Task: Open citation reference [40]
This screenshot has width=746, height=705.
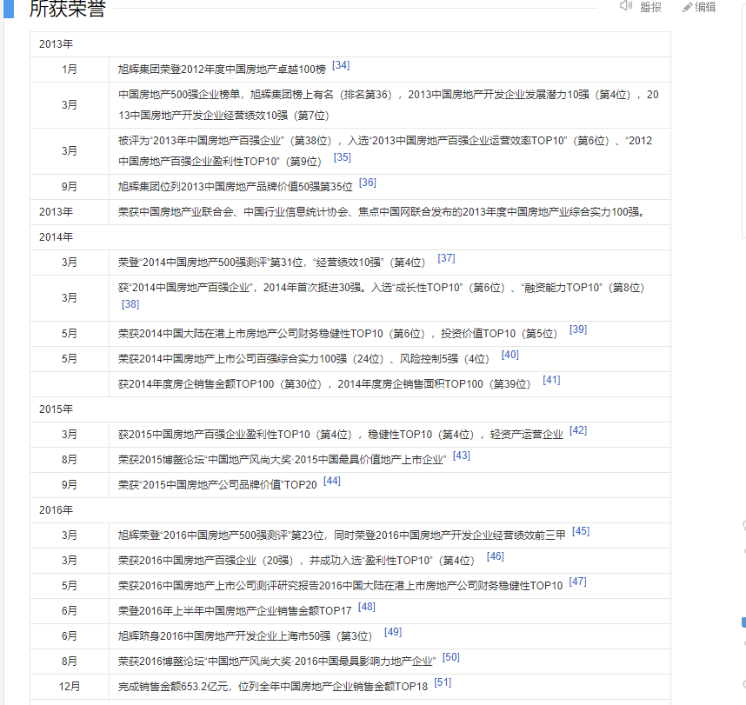Action: [510, 355]
